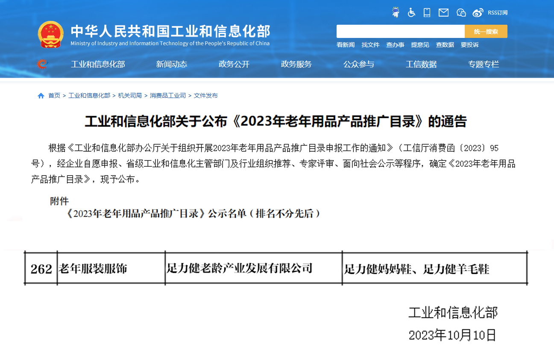Open the 工信数据 navigation menu

pos(421,64)
